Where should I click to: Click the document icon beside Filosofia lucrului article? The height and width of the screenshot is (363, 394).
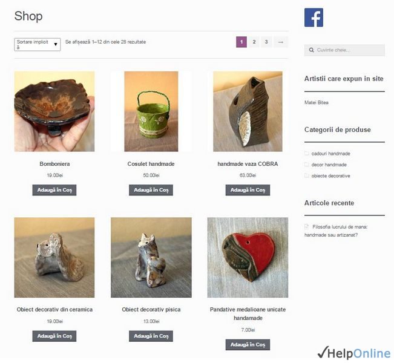(307, 227)
